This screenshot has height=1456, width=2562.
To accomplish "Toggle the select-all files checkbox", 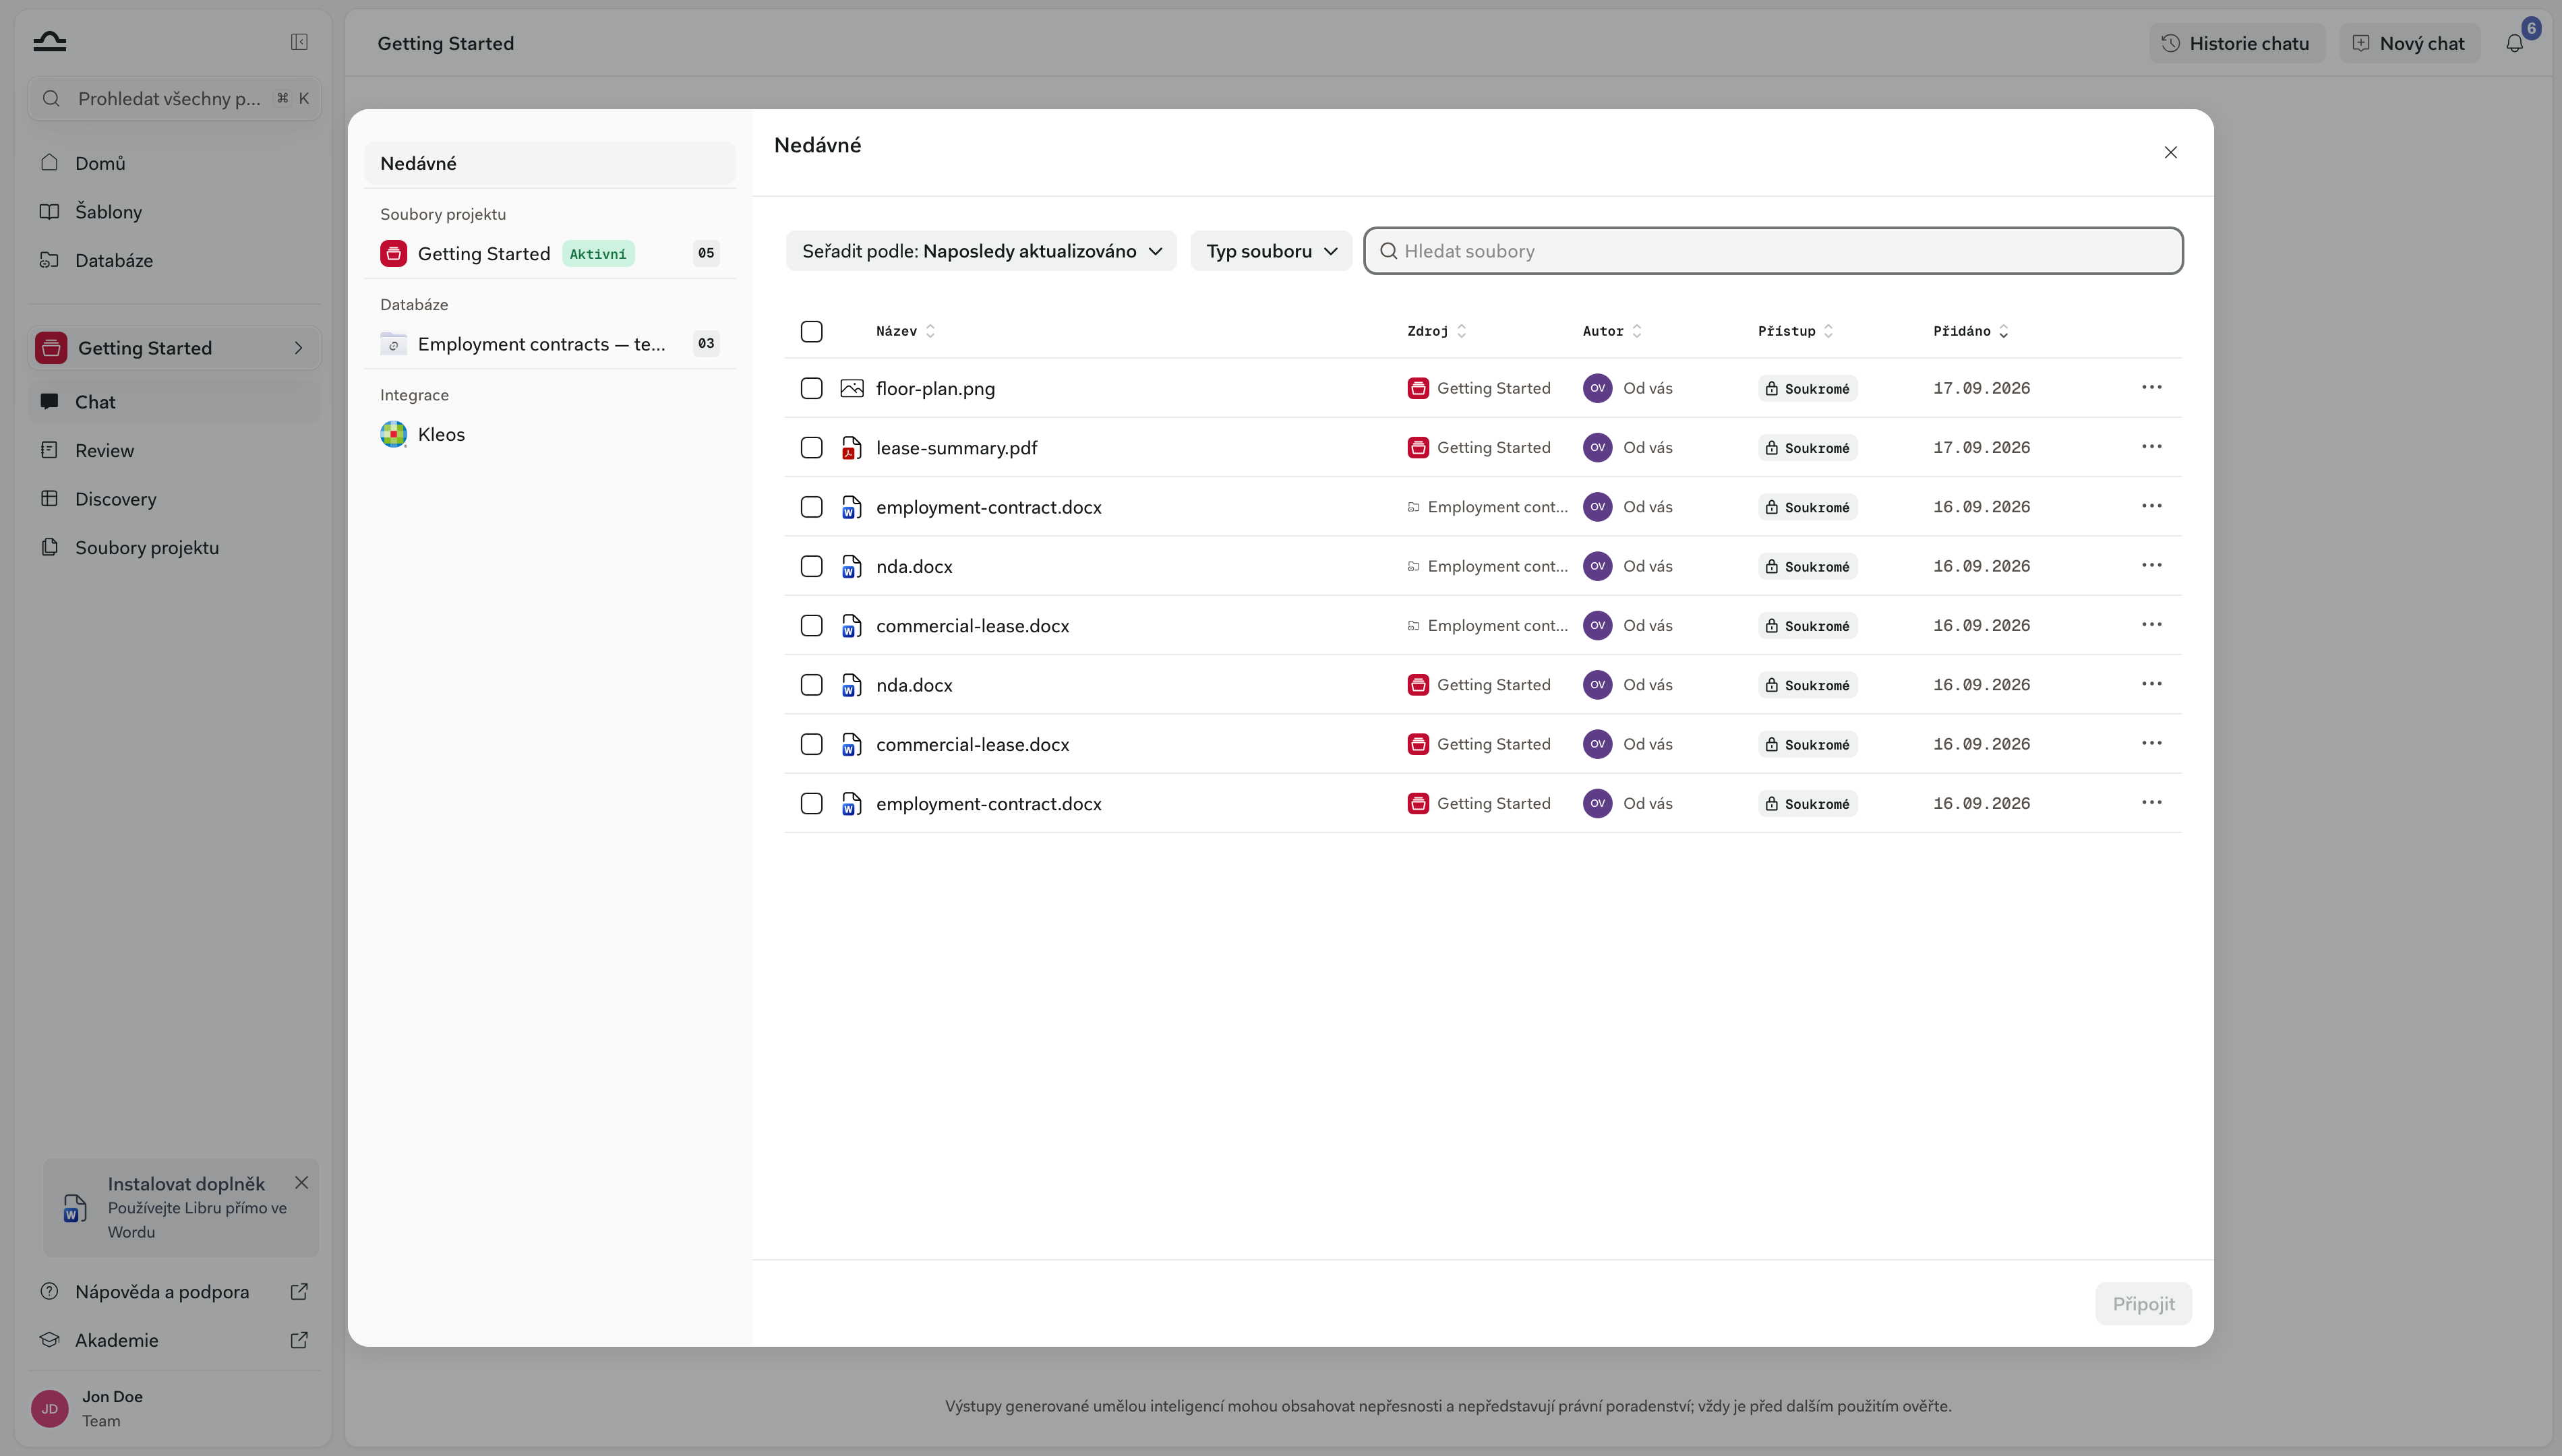I will pos(812,331).
